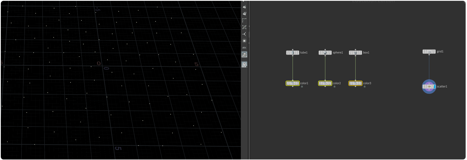Viewport: 467px width, 160px height.
Task: Click the color1 node label
Action: point(304,83)
